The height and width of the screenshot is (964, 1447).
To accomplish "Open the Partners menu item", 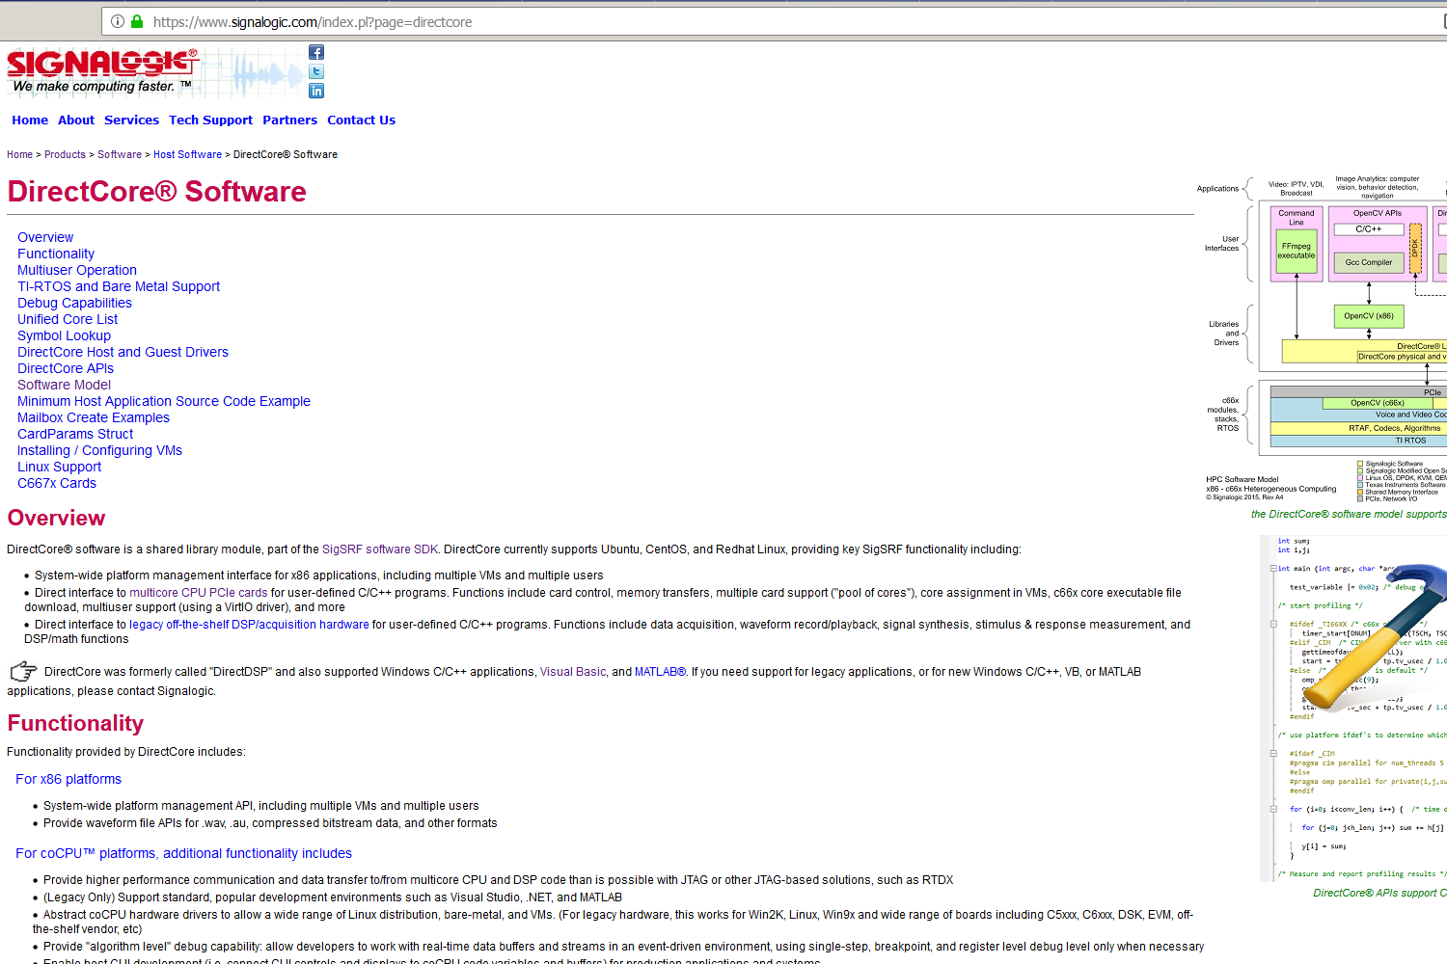I will click(289, 120).
